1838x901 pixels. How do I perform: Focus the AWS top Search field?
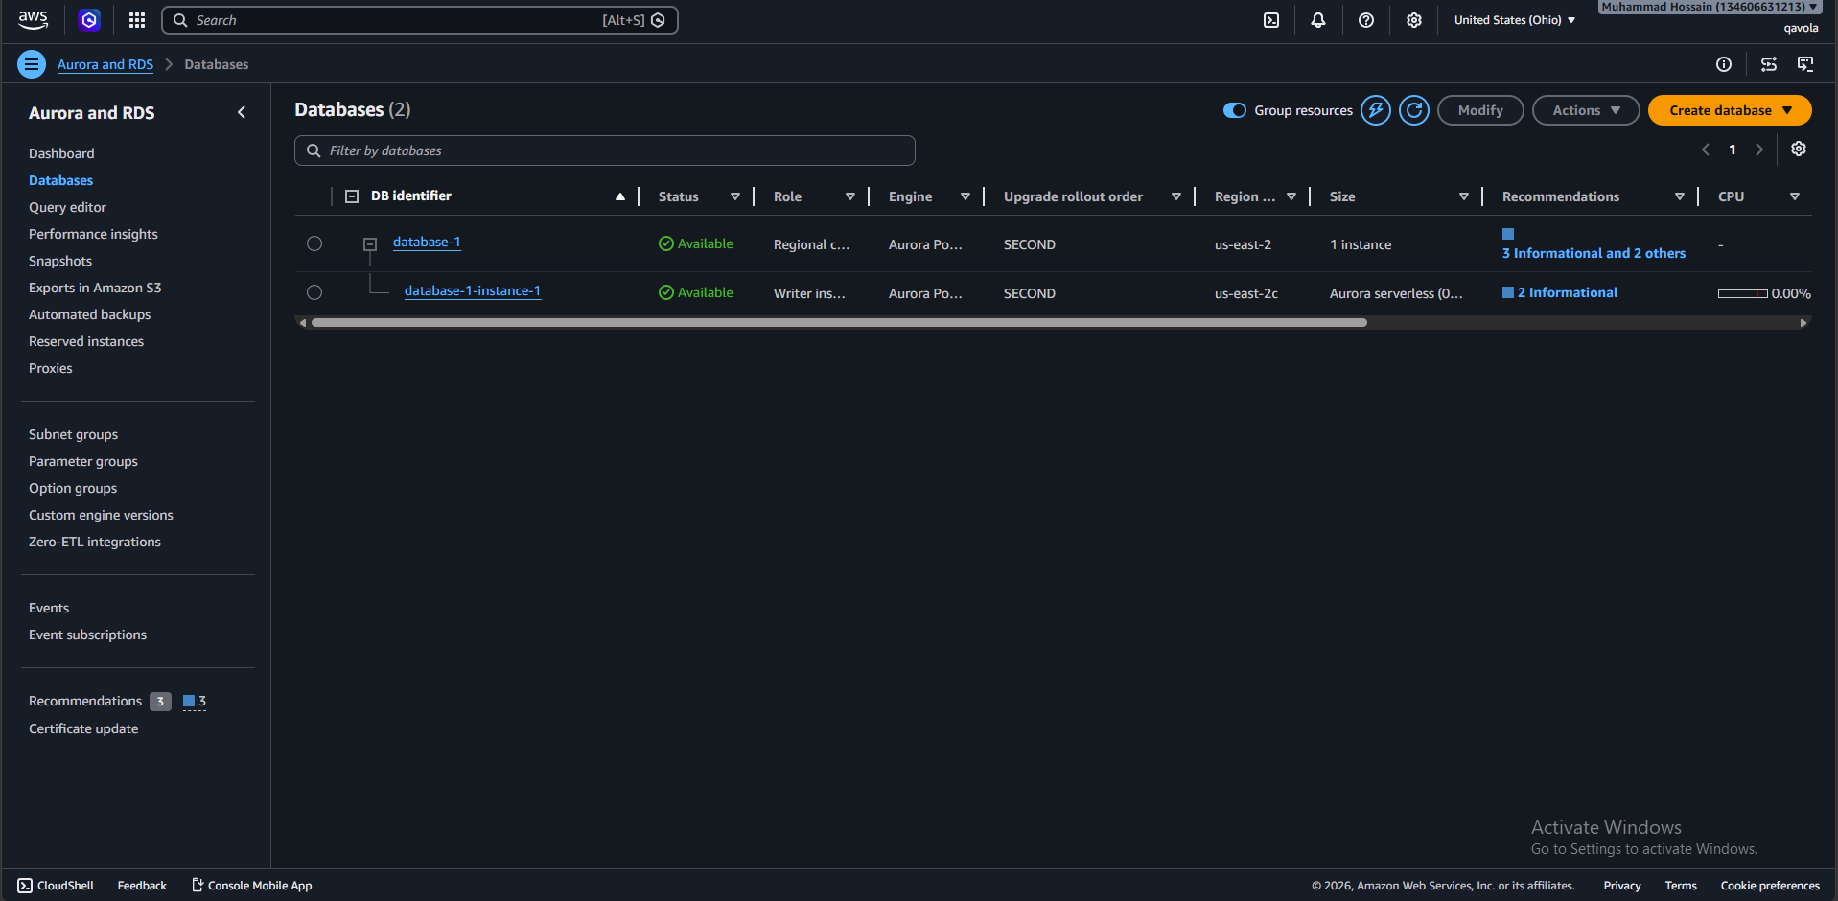tap(420, 20)
